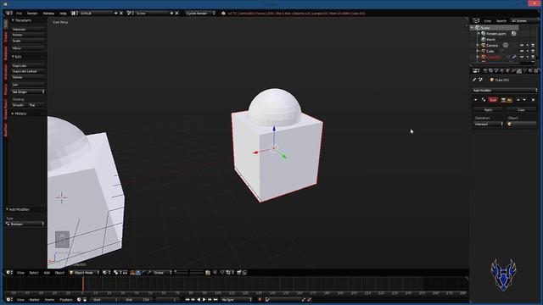Open the render engine Cycles Render dropdown

pos(200,14)
